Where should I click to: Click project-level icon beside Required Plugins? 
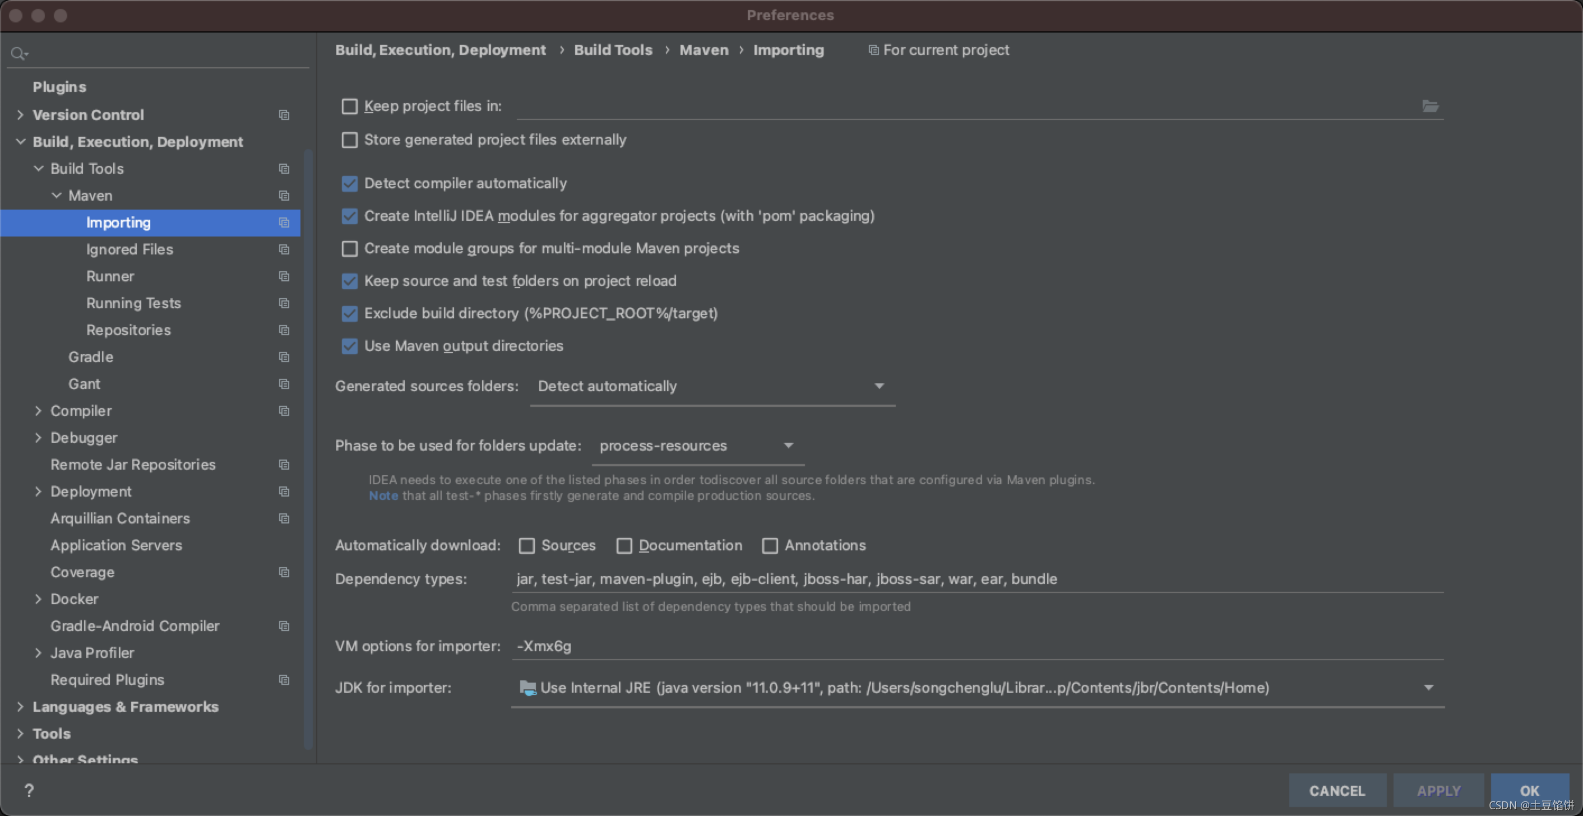(x=284, y=680)
